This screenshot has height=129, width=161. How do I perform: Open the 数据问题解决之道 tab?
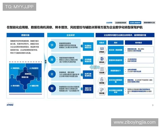(x=149, y=23)
